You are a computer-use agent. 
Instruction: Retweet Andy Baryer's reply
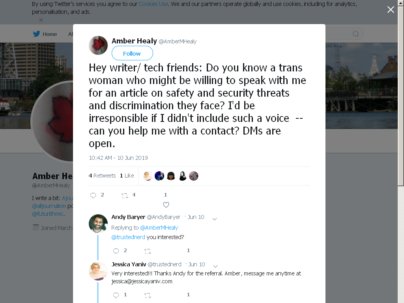click(x=148, y=251)
